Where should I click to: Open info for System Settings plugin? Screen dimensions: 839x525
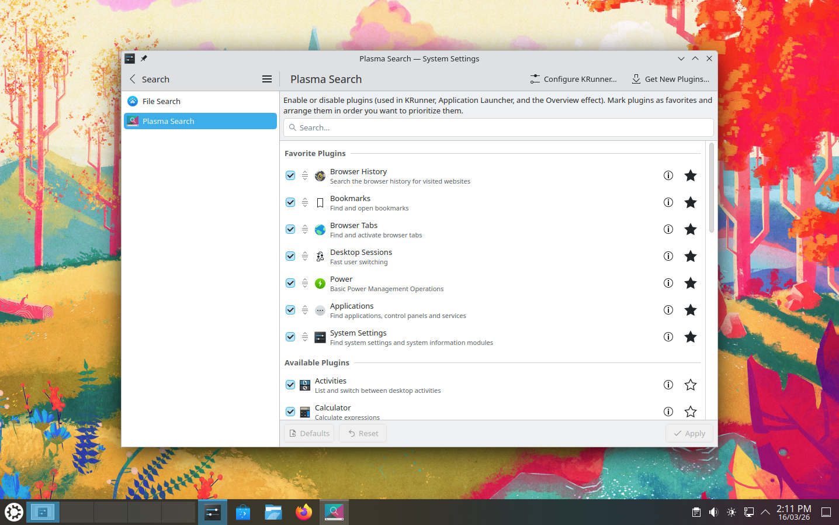pyautogui.click(x=668, y=337)
